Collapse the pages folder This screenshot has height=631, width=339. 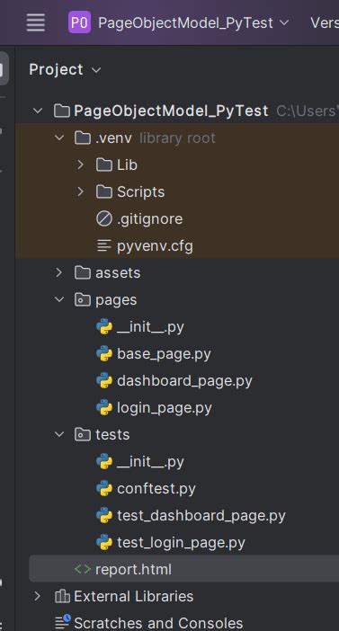(59, 300)
